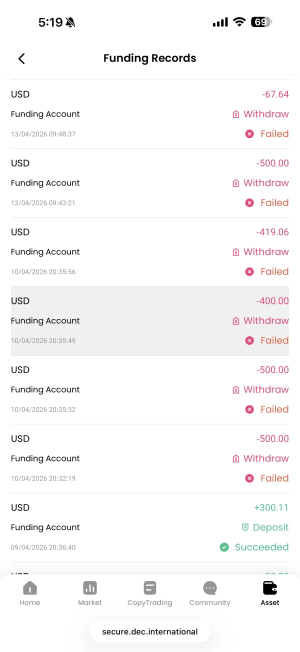This screenshot has height=652, width=300.
Task: Click the deposit shield icon on +300.11
Action: 245,527
